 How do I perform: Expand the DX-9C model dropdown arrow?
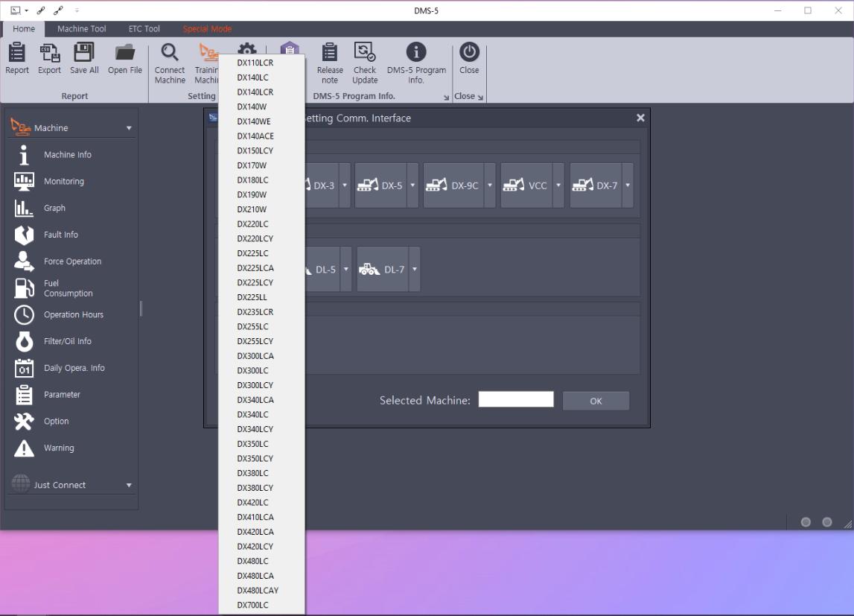tap(490, 185)
